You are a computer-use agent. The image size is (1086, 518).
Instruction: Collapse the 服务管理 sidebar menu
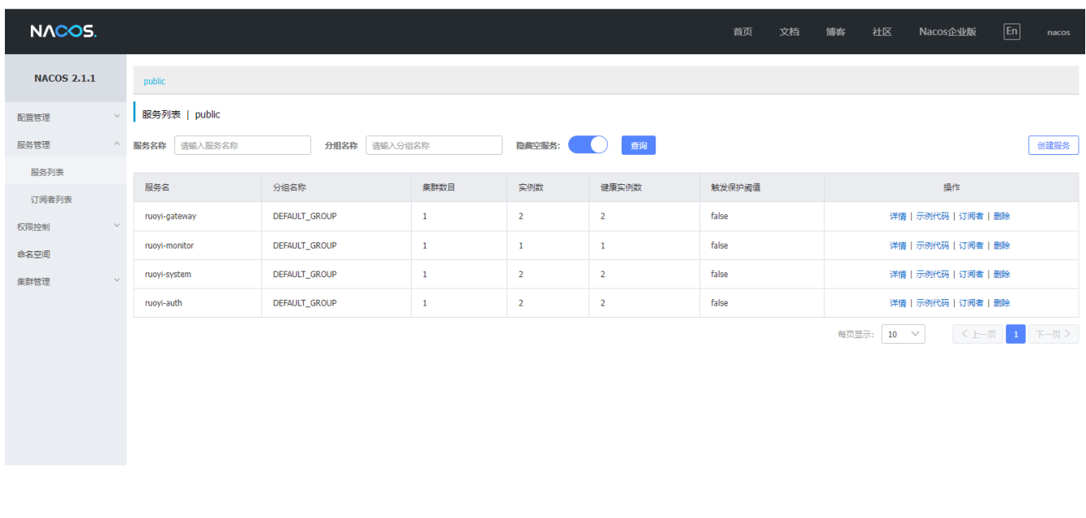tap(65, 145)
